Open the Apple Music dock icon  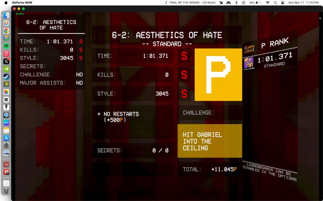pyautogui.click(x=6, y=54)
